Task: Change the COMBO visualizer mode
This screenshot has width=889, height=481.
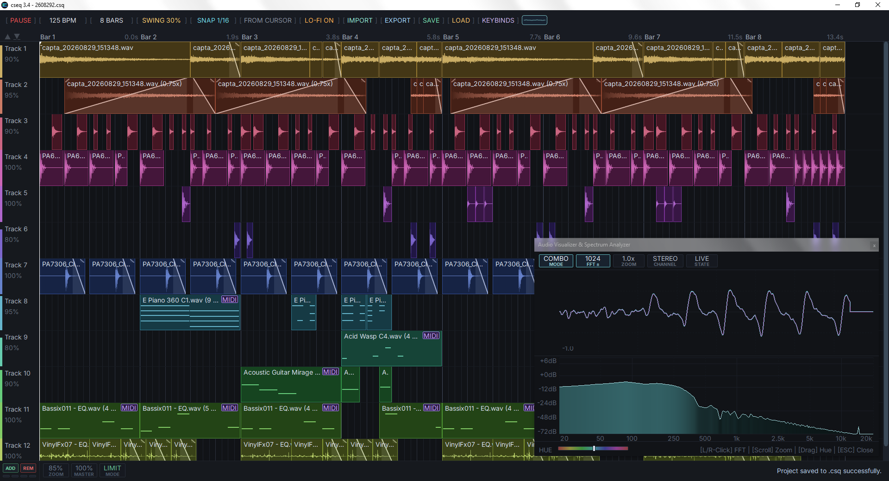Action: tap(556, 261)
